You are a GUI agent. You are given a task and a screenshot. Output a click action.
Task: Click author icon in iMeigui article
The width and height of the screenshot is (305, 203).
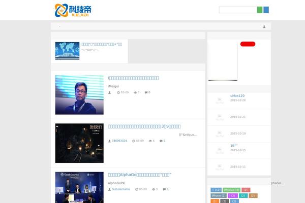(x=109, y=92)
